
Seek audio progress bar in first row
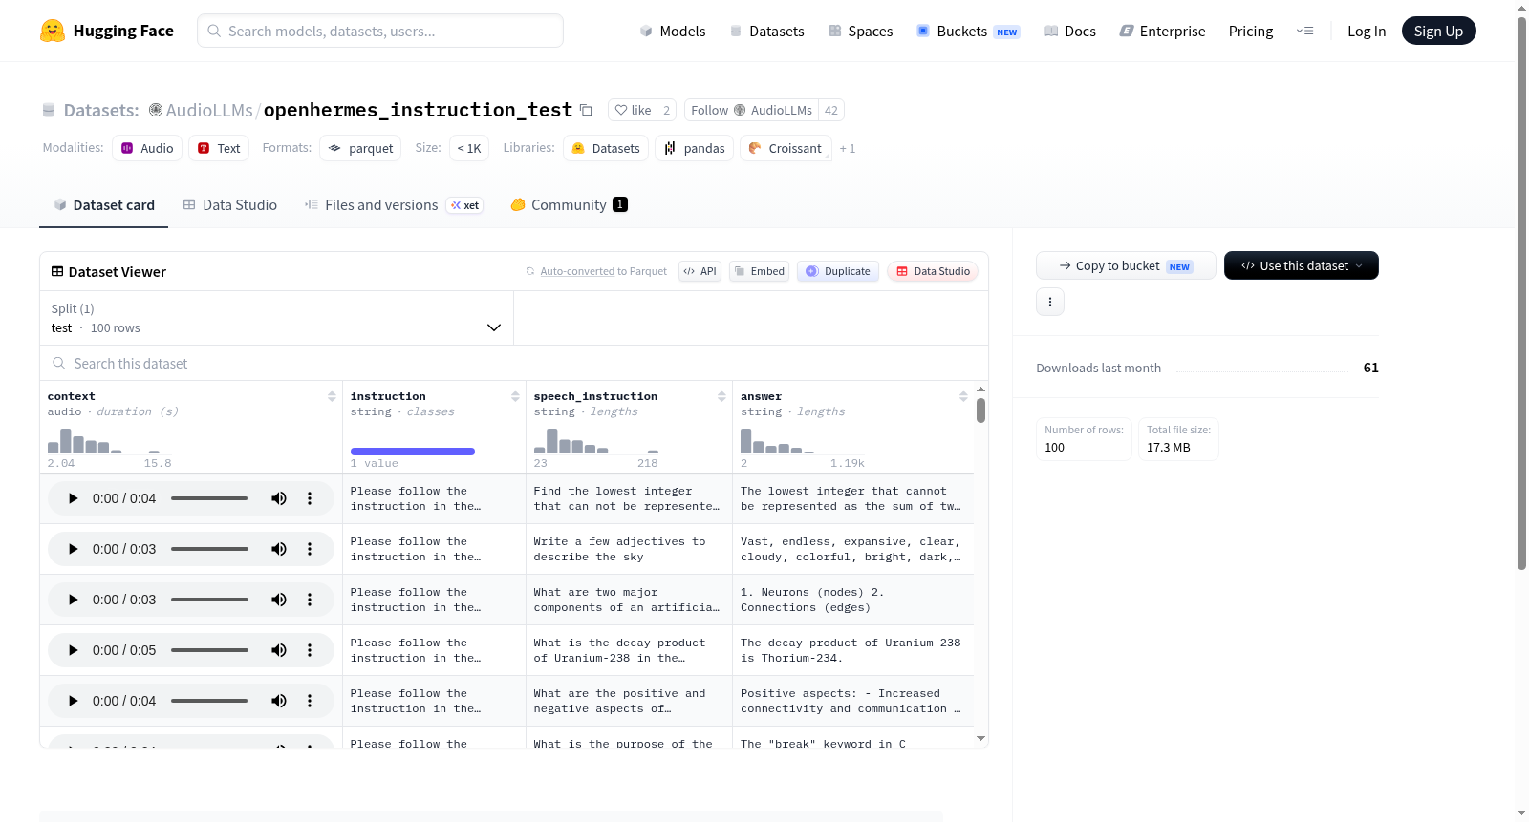209,498
